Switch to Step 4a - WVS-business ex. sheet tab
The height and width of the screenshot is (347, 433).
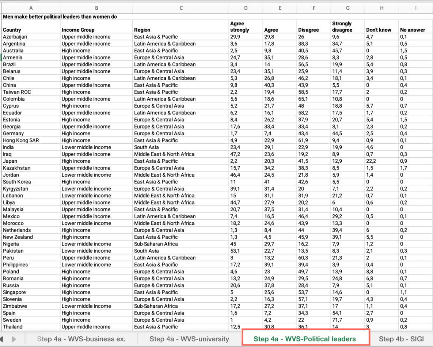pos(81,339)
